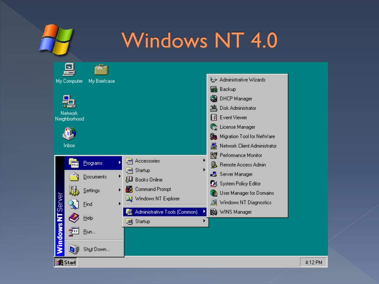
Task: Open System Policy Editor entry text
Action: tap(240, 183)
